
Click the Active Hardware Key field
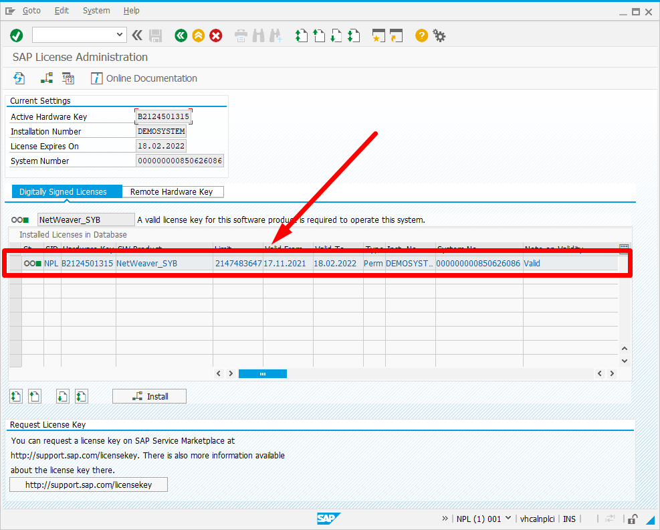point(163,116)
